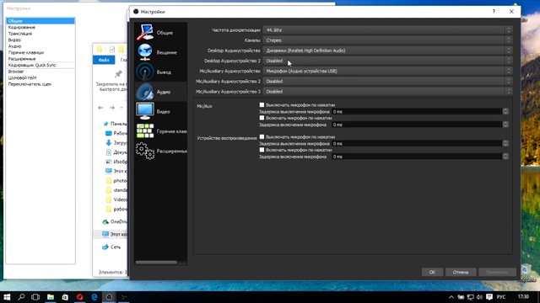
Task: Click playback device Задержка включения микрофона field
Action: pyautogui.click(x=417, y=157)
